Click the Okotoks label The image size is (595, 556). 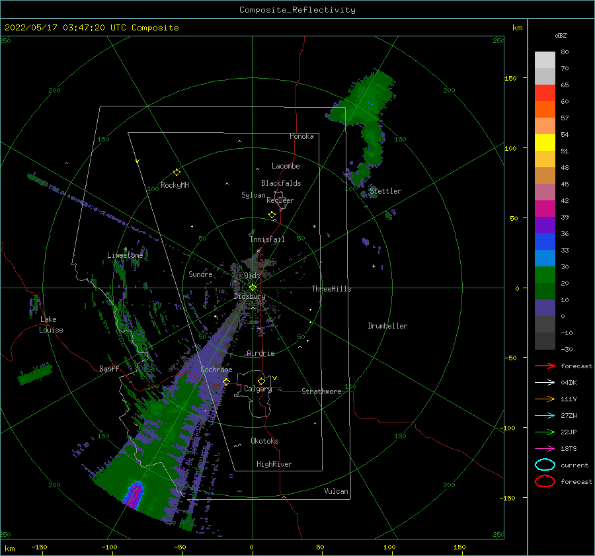coord(264,441)
